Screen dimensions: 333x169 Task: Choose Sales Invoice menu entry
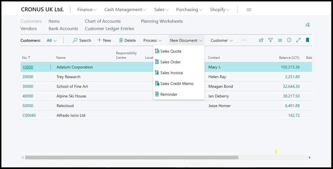point(179,73)
